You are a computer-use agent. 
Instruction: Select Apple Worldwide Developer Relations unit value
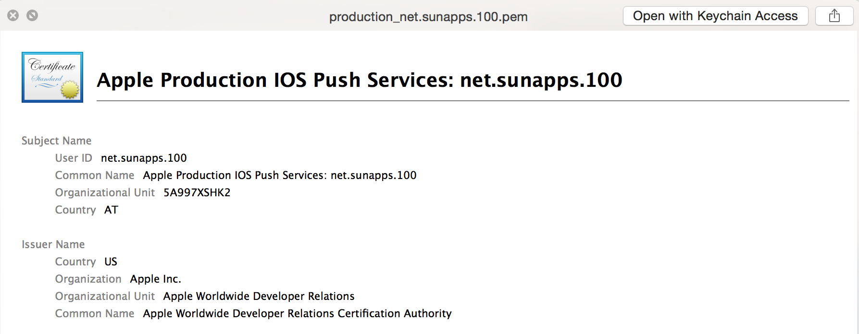tap(259, 296)
